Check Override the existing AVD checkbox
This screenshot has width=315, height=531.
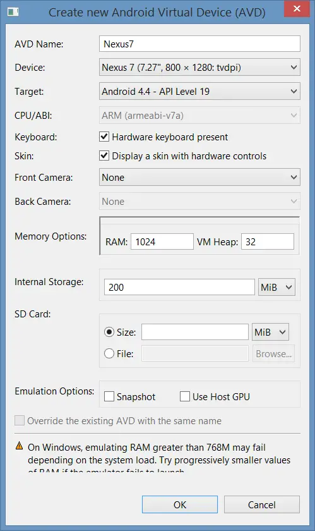pos(20,420)
